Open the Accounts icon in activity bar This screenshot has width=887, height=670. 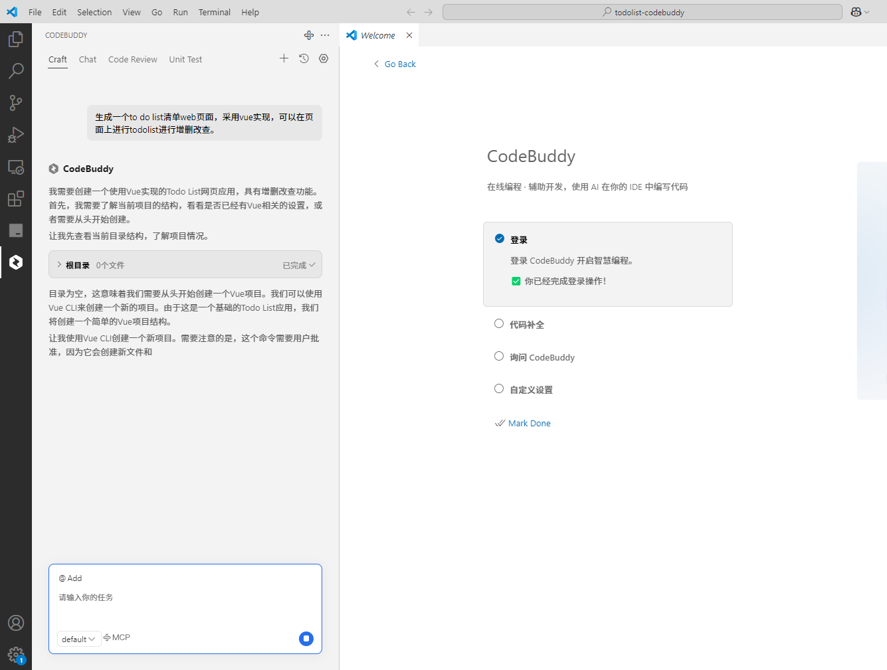pyautogui.click(x=16, y=623)
